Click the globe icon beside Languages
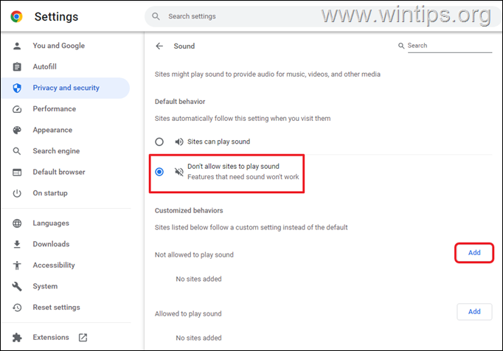This screenshot has height=351, width=503. [x=17, y=223]
